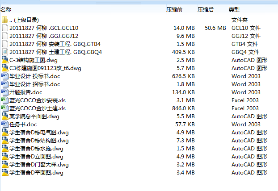Click the 某学院总平面图.dwg AutoCAD icon
The image size is (278, 191).
[5, 116]
